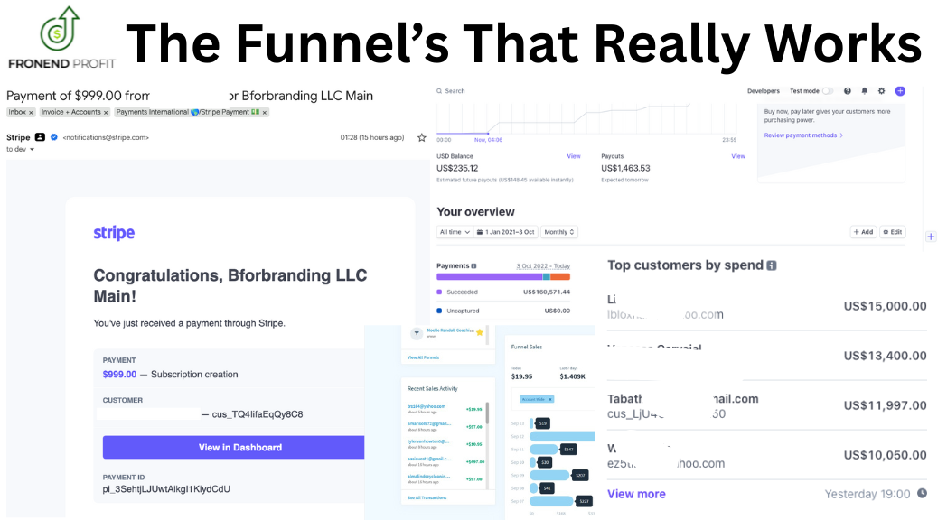Viewport: 947px width, 520px height.
Task: Remove the Payments International/Stripe Payment label
Action: pyautogui.click(x=265, y=113)
